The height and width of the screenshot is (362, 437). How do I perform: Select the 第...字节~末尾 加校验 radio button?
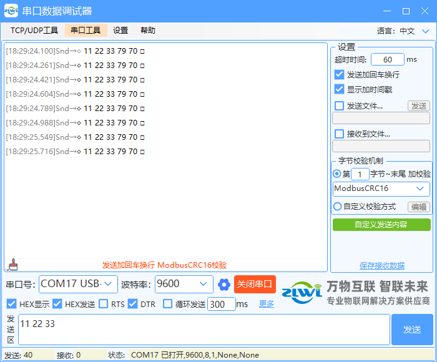337,174
